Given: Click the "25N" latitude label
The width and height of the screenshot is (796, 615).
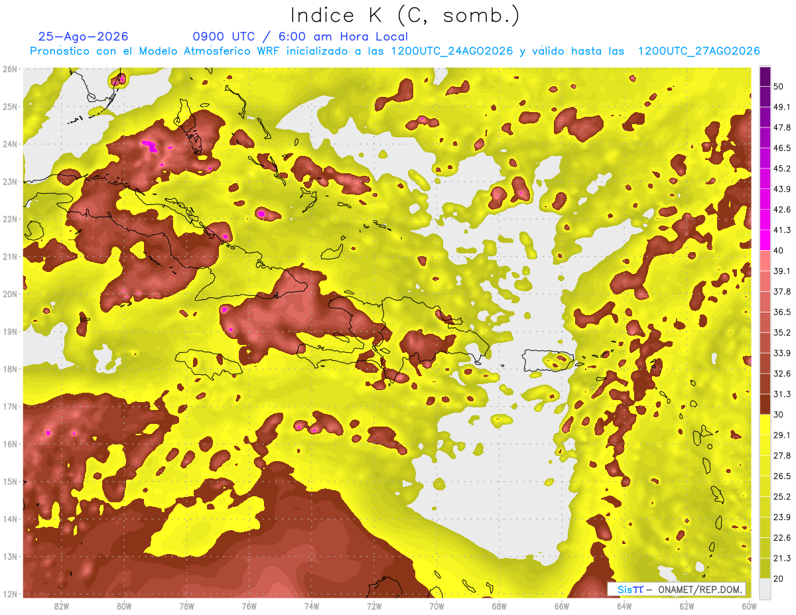Looking at the screenshot, I should [x=9, y=106].
